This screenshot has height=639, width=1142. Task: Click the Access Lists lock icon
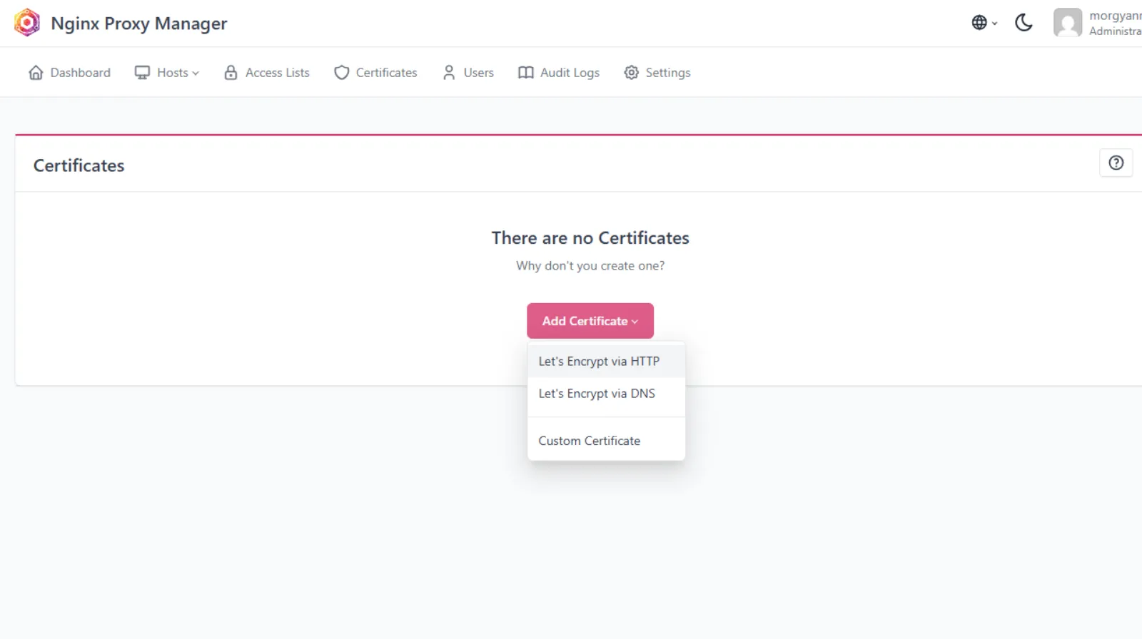click(231, 73)
